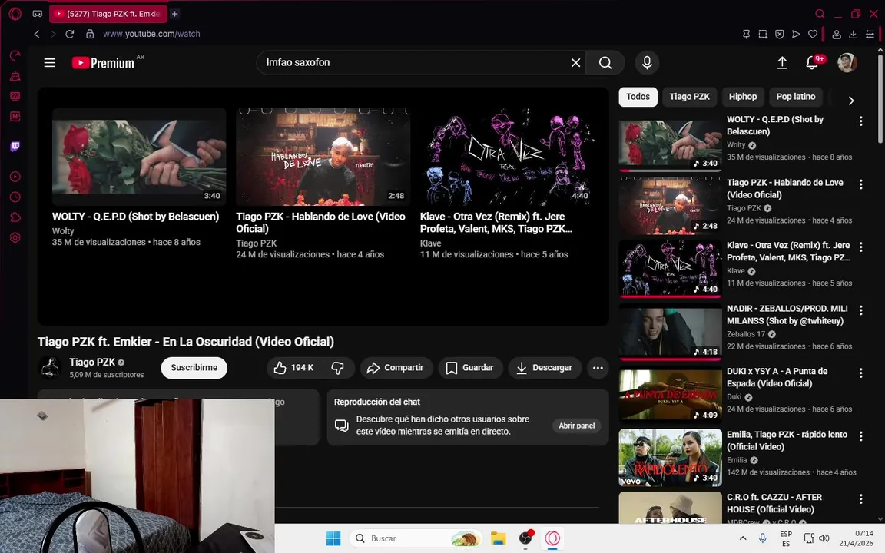Open options for WOLTY Q.E.P.D sidebar video
The width and height of the screenshot is (885, 553).
pyautogui.click(x=860, y=121)
